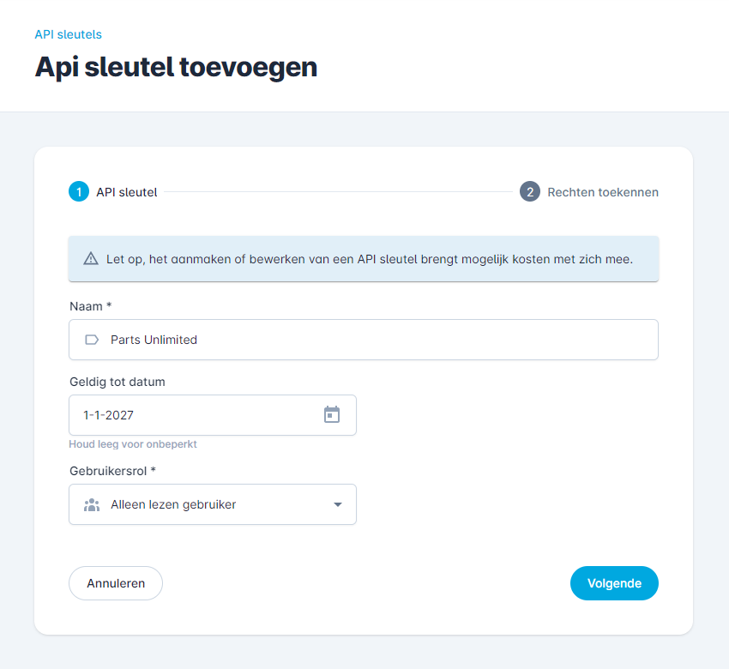Select the 'API sleutel' step label

click(x=126, y=192)
